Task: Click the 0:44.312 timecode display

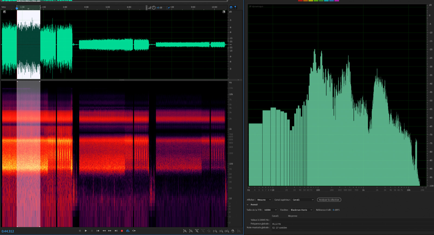Action: pos(8,231)
